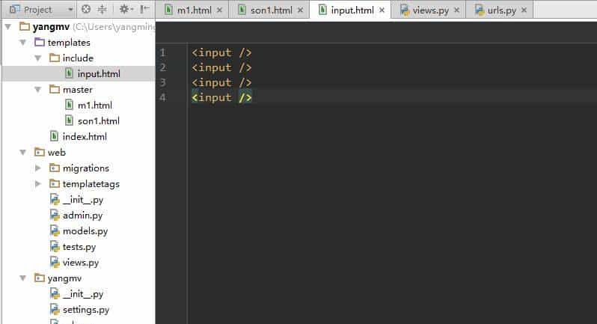
Task: Click line number 3 in the gutter
Action: (162, 82)
